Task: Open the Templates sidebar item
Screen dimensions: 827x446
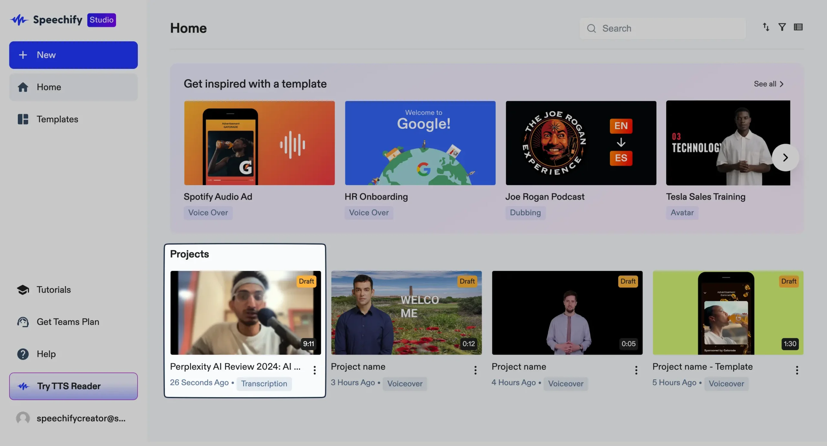Action: (73, 119)
